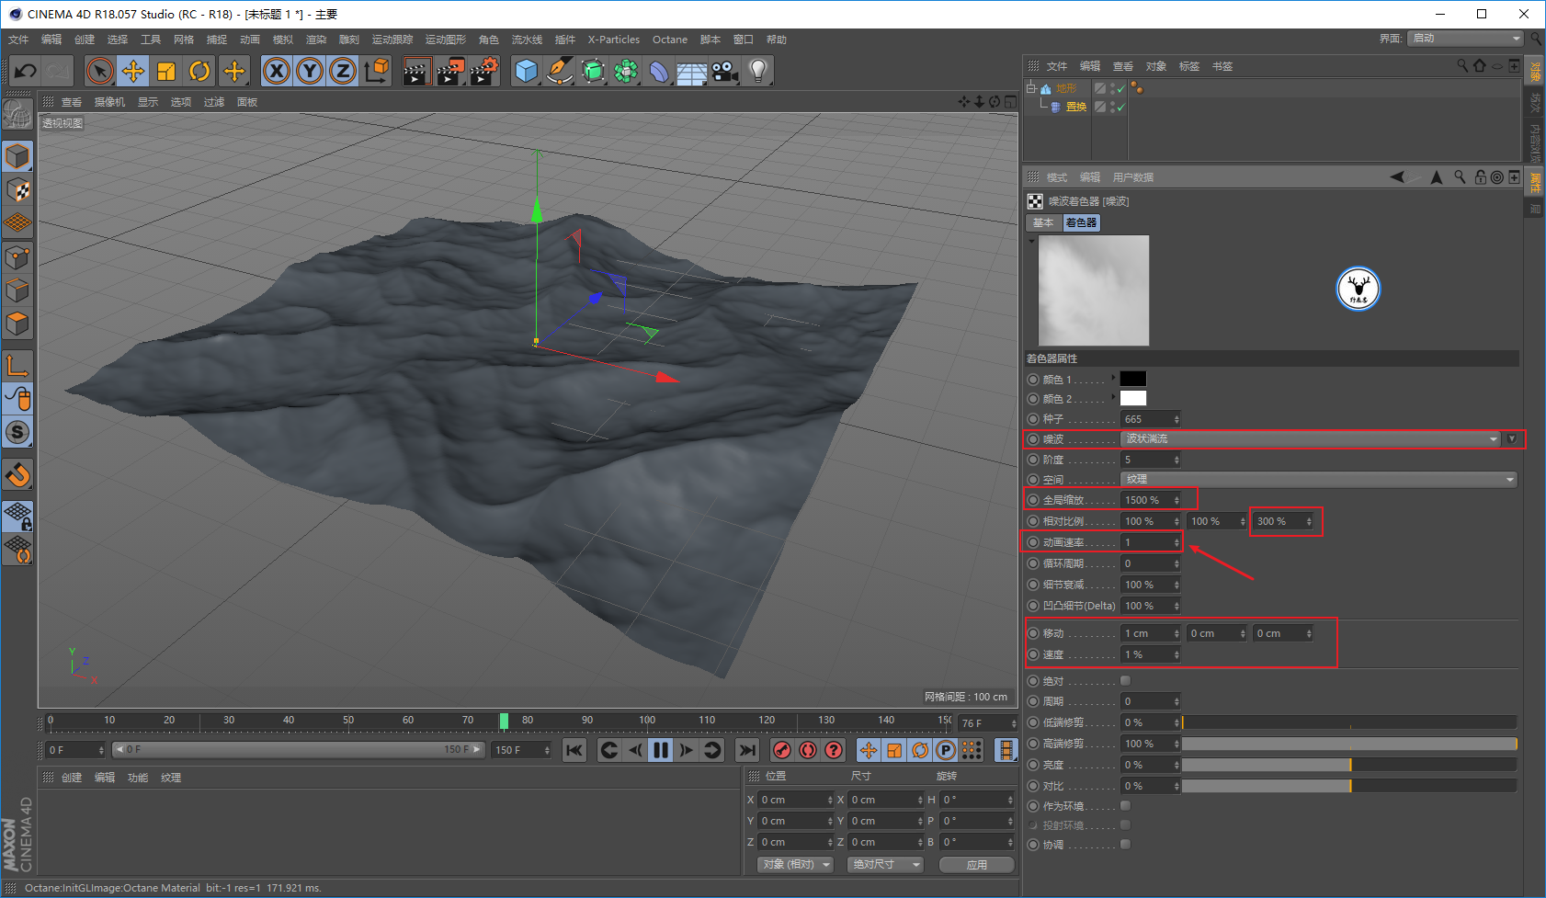Click the Make Editable icon
The width and height of the screenshot is (1546, 898).
[17, 115]
